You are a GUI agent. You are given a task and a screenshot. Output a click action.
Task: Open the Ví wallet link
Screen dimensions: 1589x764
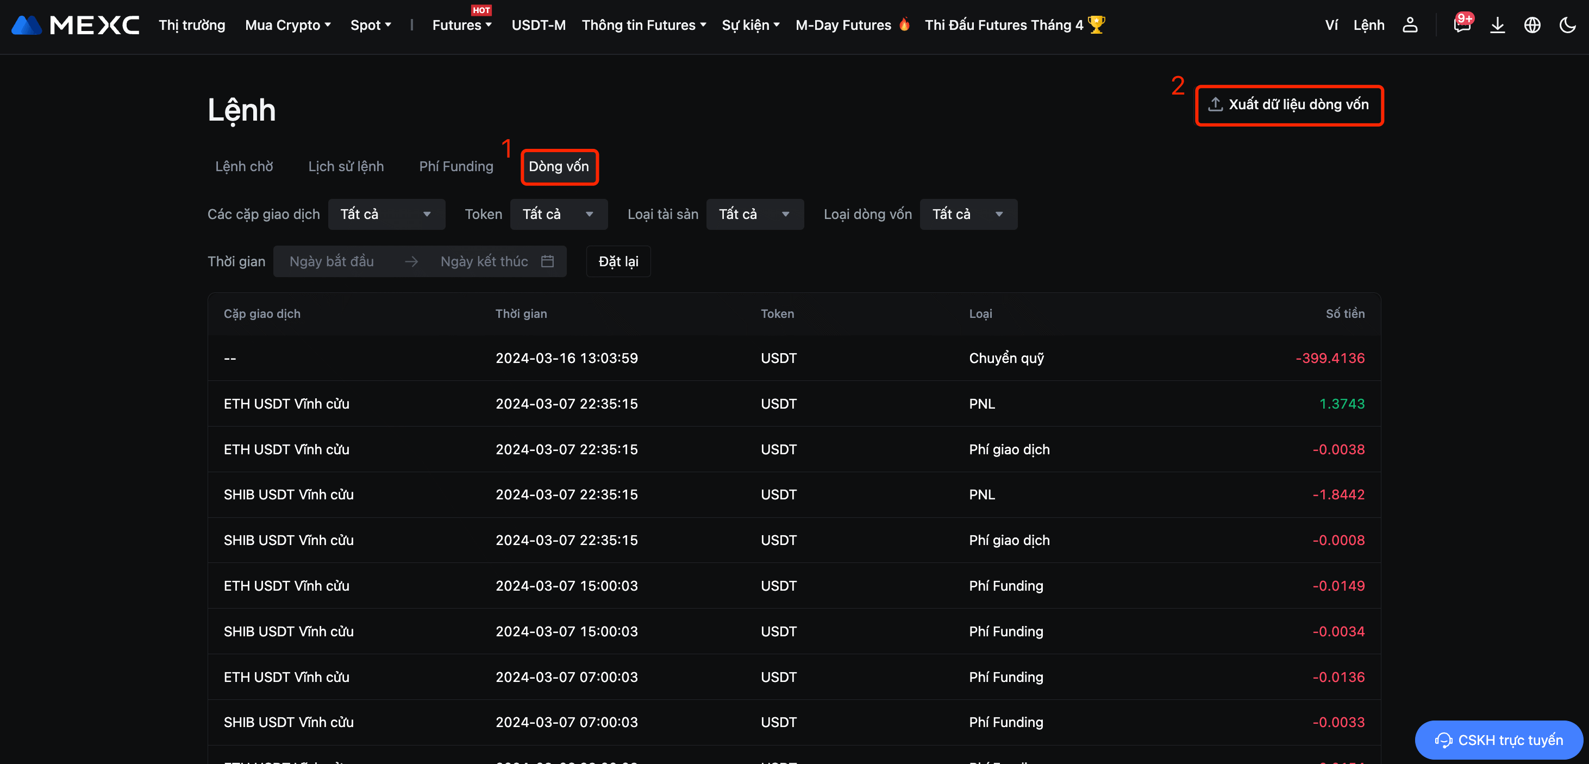1331,26
